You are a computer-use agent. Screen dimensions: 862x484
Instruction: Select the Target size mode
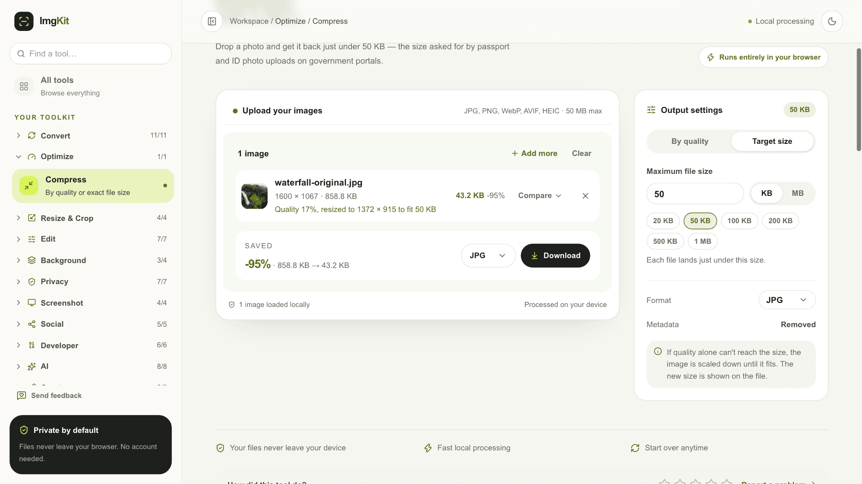point(772,141)
